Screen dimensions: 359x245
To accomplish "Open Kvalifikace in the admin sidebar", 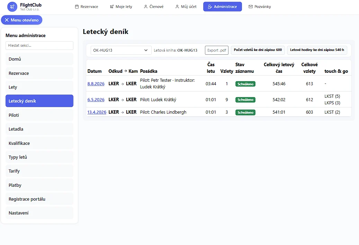I will click(x=39, y=143).
